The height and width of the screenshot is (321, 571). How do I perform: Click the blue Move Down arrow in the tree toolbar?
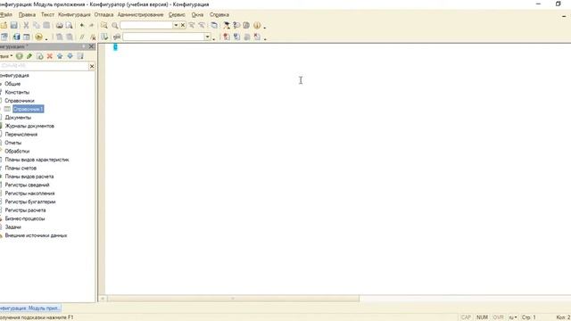70,56
